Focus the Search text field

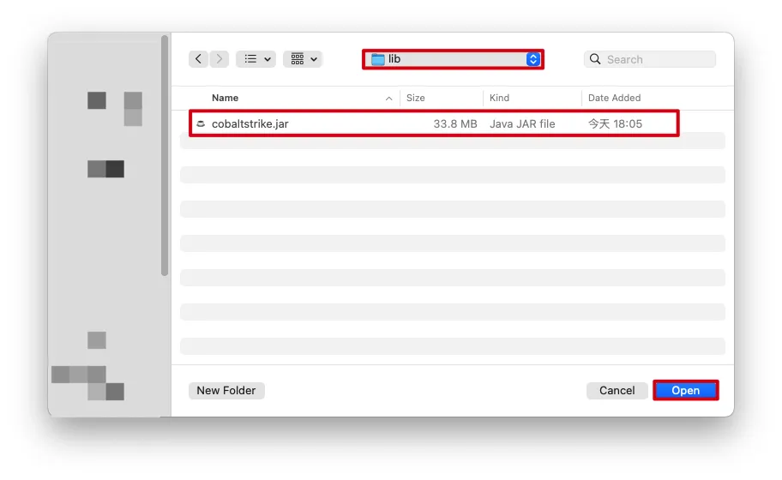coord(657,59)
